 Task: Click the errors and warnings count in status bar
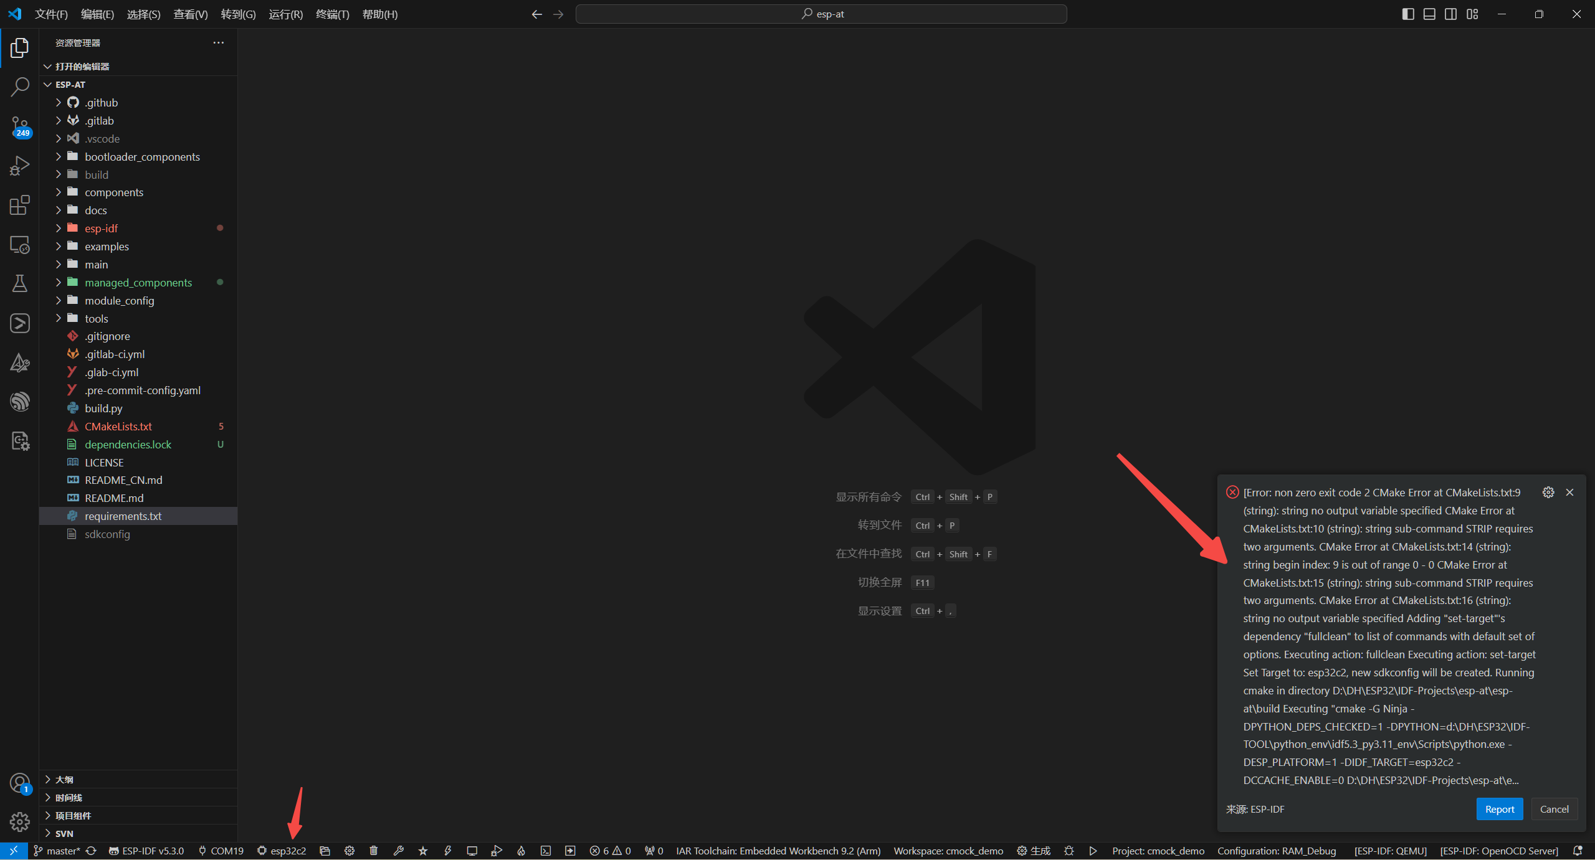[x=610, y=851]
